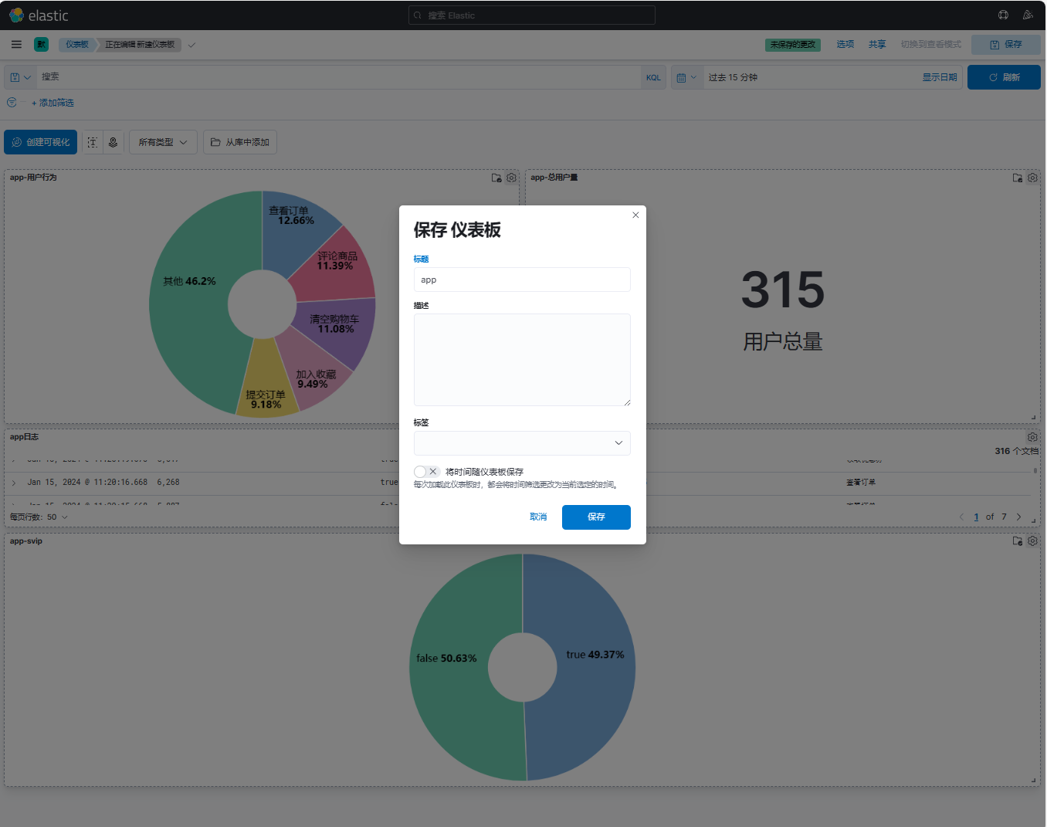Open the hamburger navigation menu
Screen dimensions: 1047x827
click(x=16, y=45)
